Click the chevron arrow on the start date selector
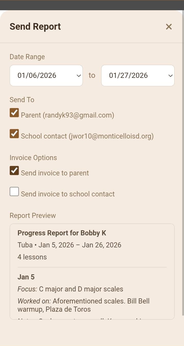Image resolution: width=184 pixels, height=346 pixels. pyautogui.click(x=79, y=76)
